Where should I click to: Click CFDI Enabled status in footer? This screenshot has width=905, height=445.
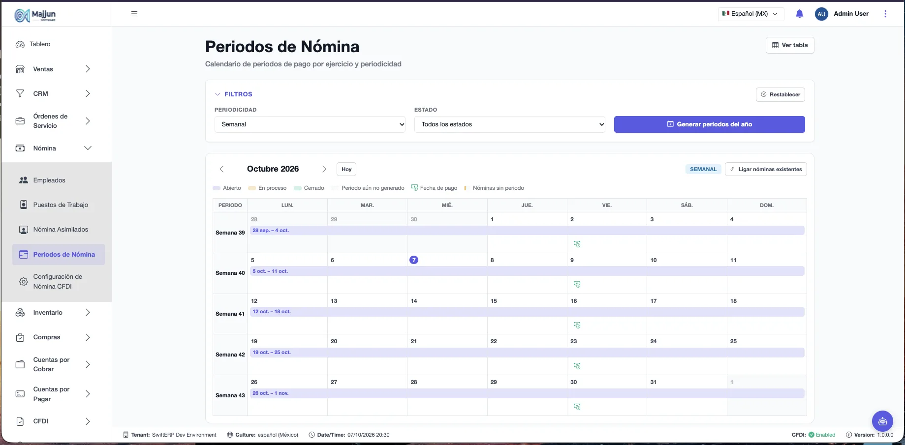click(x=813, y=435)
